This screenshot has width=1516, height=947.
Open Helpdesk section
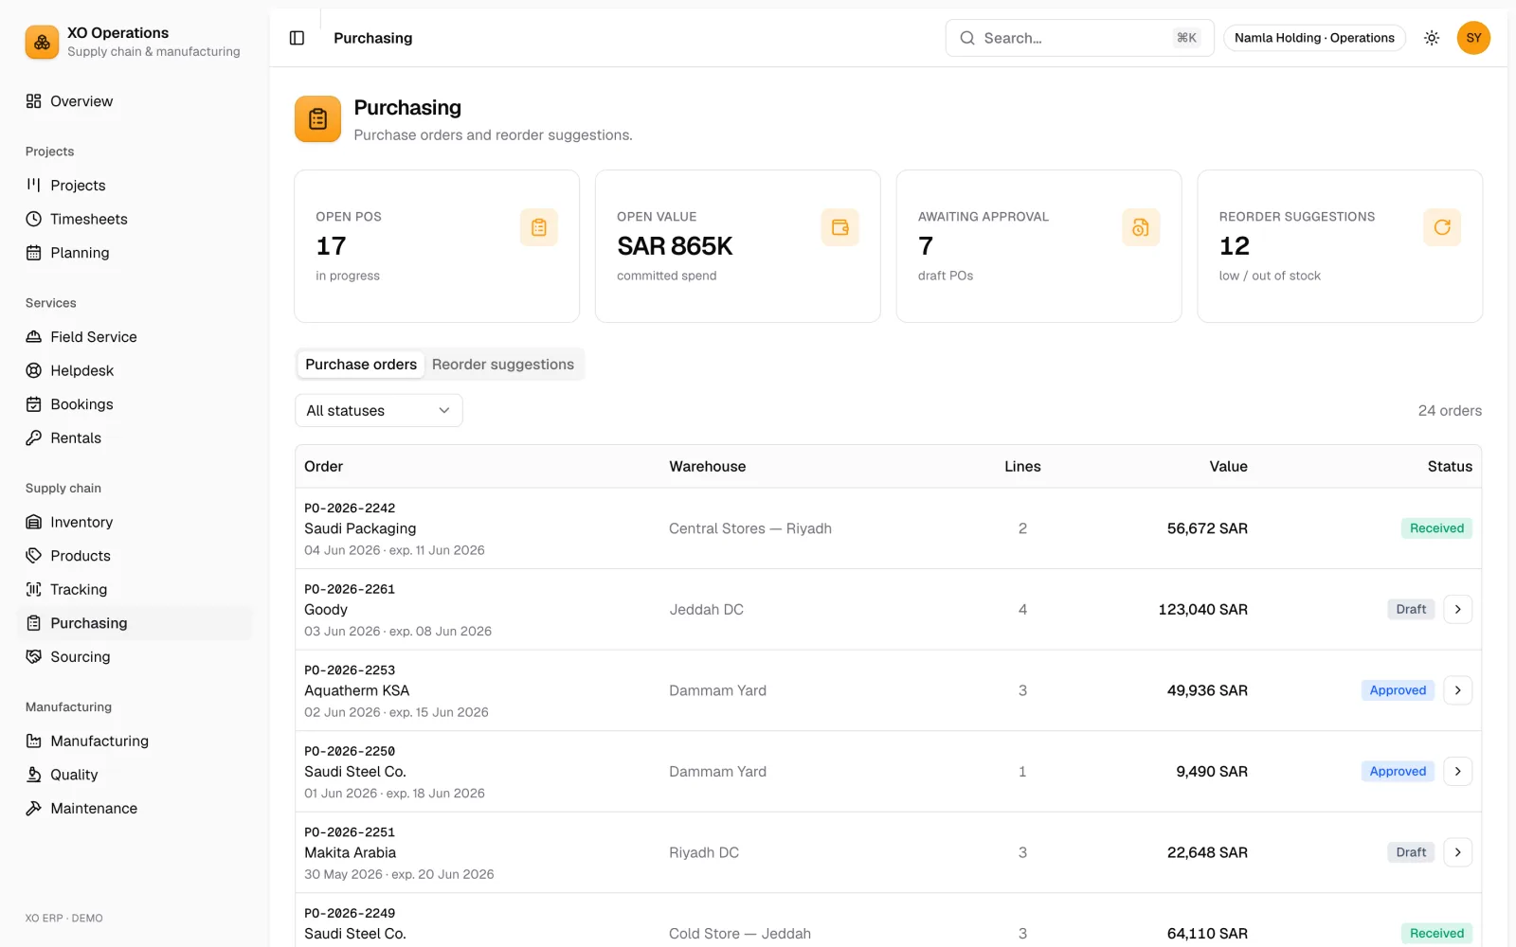[x=135, y=370]
